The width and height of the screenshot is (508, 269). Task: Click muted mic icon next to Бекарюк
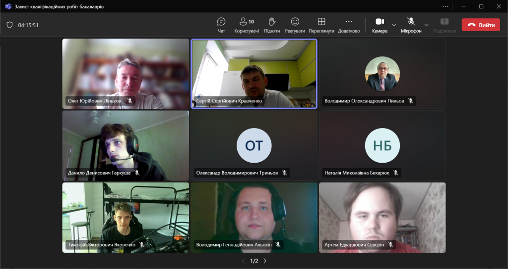click(395, 173)
